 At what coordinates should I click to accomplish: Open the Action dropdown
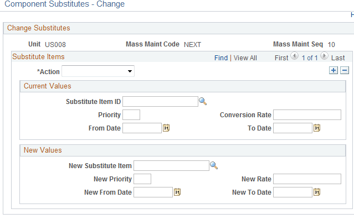click(98, 71)
